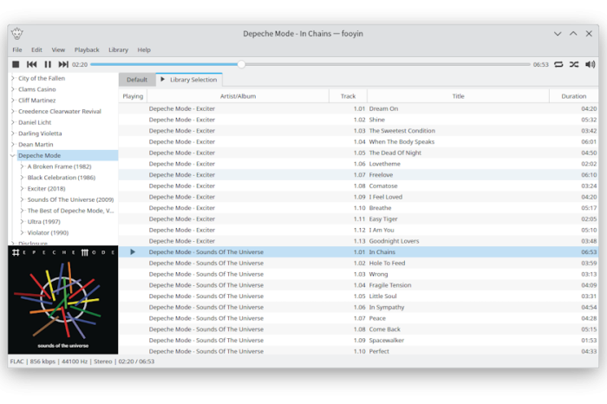Toggle repeat mode icon
The width and height of the screenshot is (607, 404).
[558, 64]
